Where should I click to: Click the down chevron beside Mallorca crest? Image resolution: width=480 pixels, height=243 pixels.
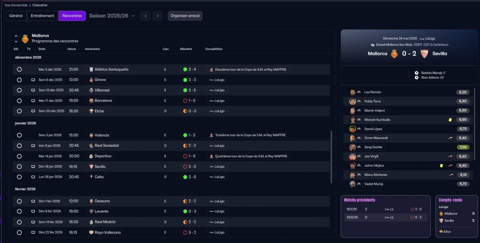[x=16, y=41]
